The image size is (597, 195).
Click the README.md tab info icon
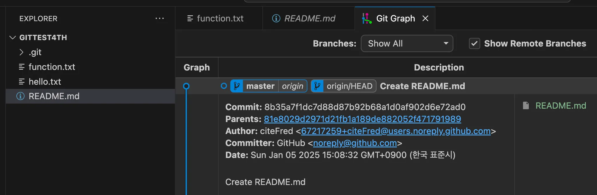point(276,19)
